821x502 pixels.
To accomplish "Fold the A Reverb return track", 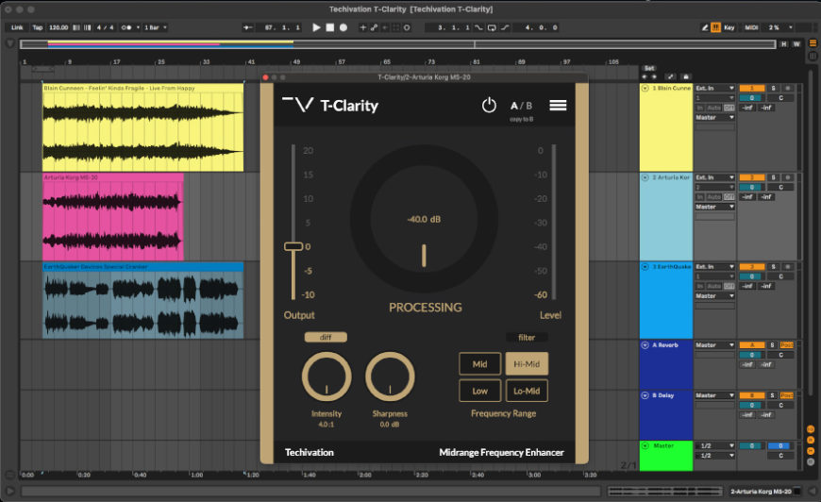I will click(645, 345).
